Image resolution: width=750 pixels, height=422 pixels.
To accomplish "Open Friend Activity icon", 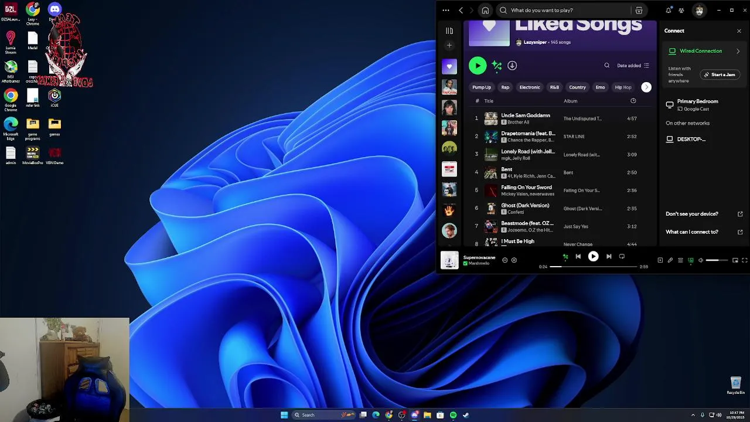I will coord(681,10).
